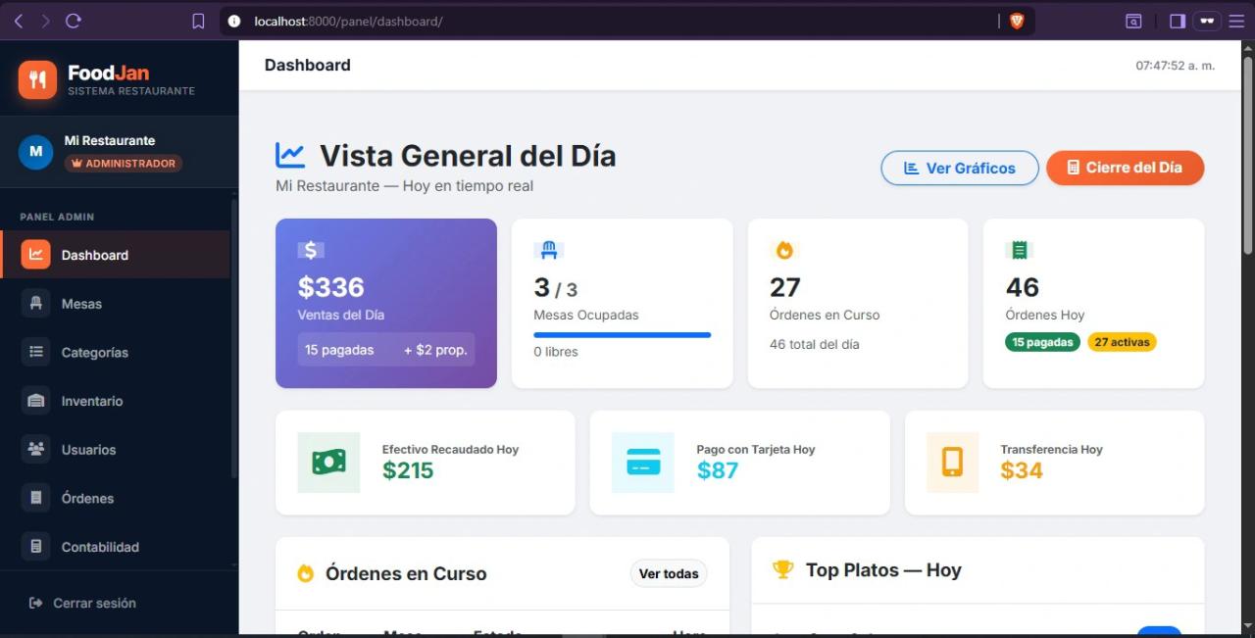Open Dashboard in the sidebar menu
1255x638 pixels.
[x=116, y=255]
